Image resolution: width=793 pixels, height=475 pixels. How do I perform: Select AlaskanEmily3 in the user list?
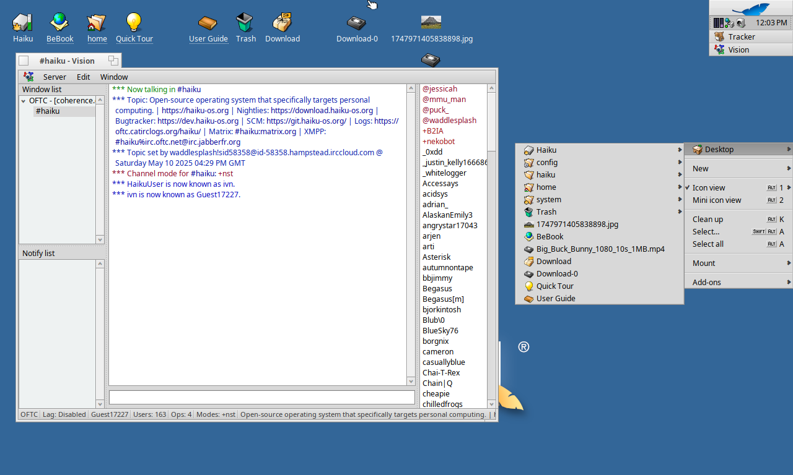pos(447,215)
